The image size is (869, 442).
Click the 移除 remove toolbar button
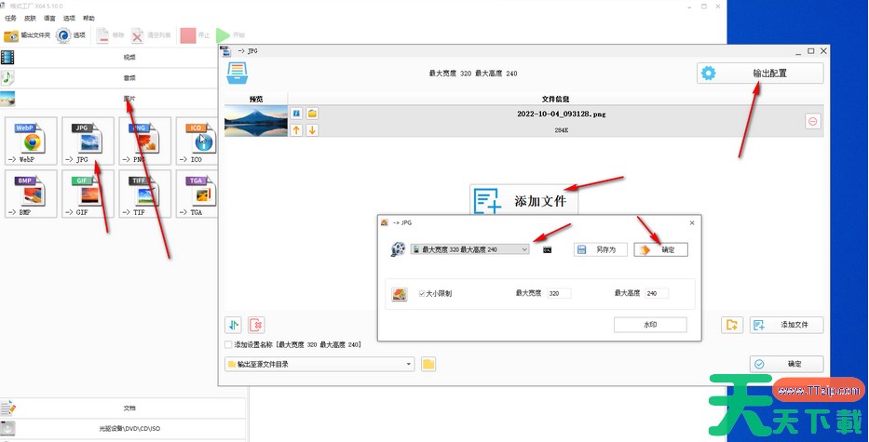(x=110, y=35)
